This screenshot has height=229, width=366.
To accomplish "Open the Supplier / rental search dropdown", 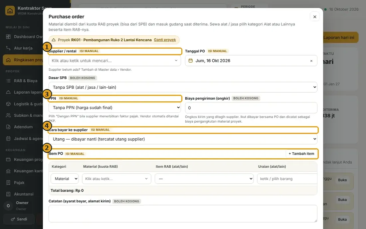I will click(114, 61).
